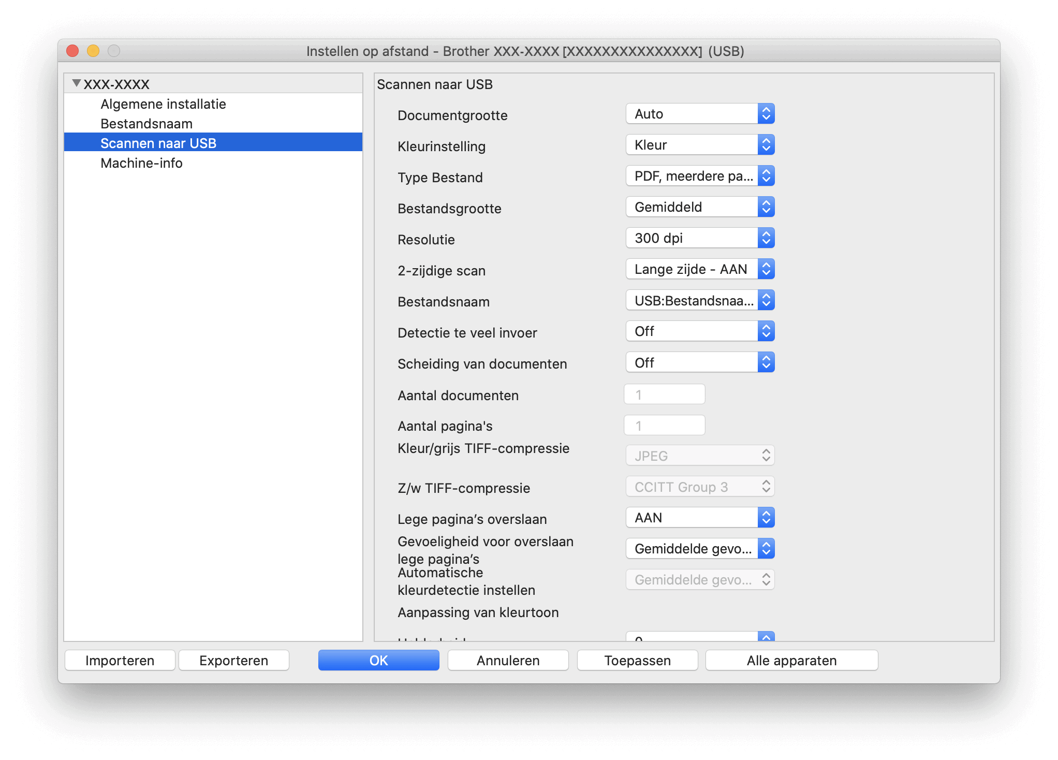The height and width of the screenshot is (760, 1058).
Task: Click the CCITT Group 3 dropdown
Action: pyautogui.click(x=700, y=487)
